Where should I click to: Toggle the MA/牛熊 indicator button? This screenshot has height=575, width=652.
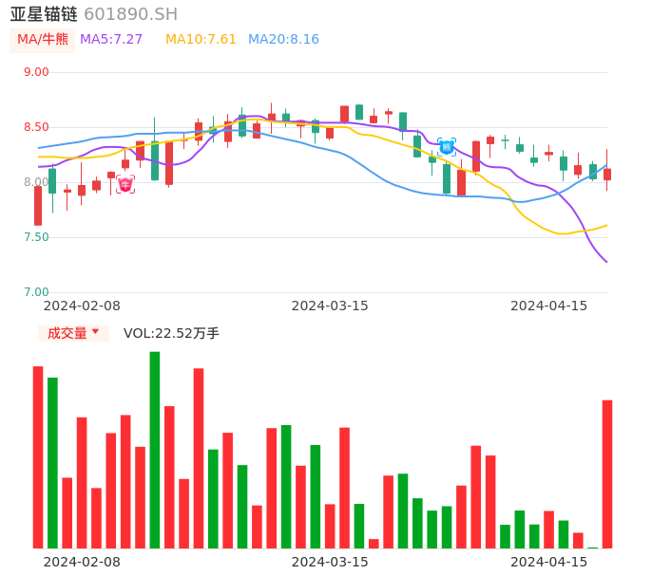pyautogui.click(x=43, y=40)
